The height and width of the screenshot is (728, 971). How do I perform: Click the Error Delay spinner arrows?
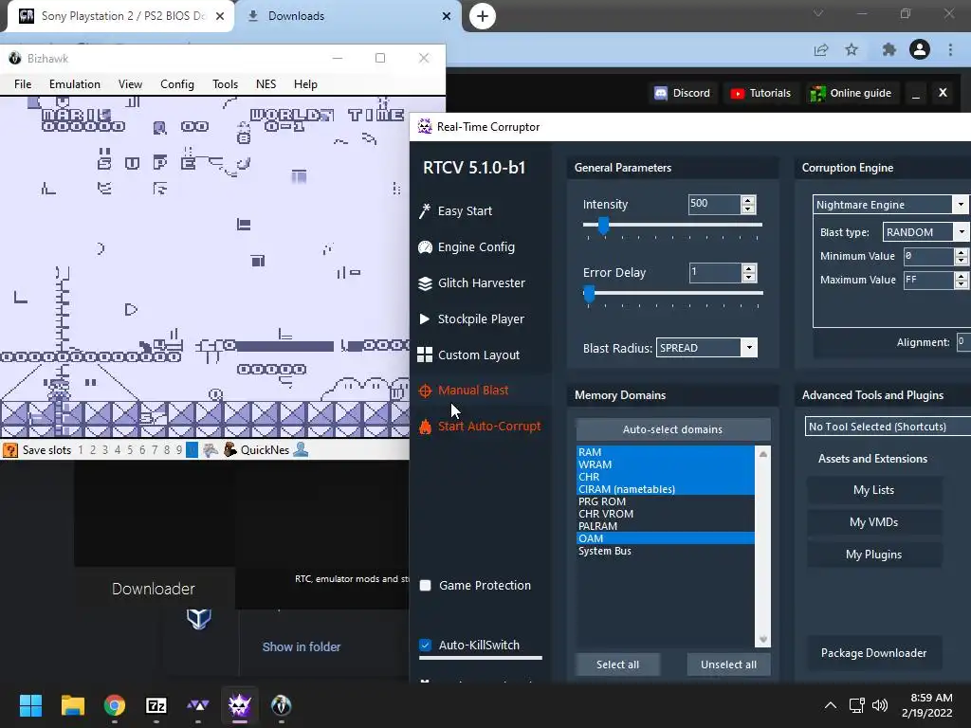[749, 273]
